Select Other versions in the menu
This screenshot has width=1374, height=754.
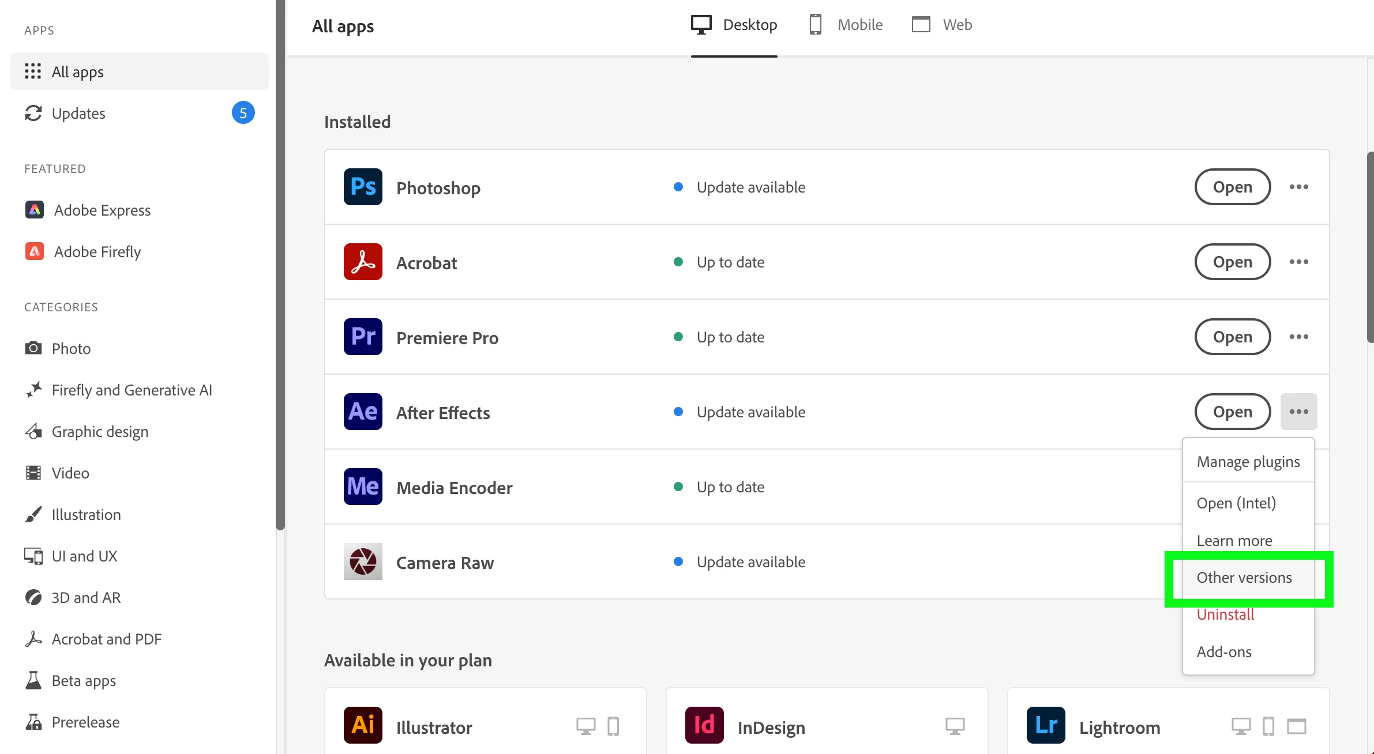(1244, 578)
